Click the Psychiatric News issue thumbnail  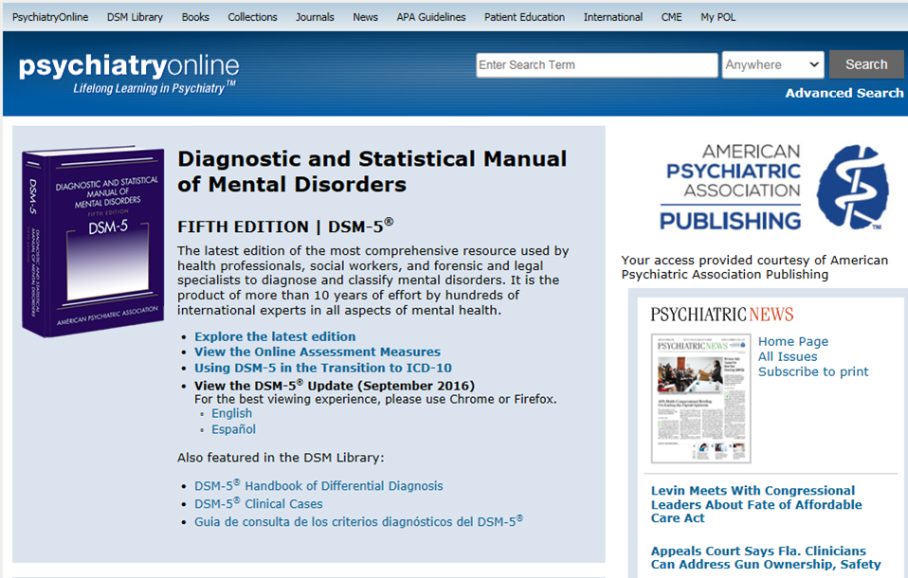[x=700, y=399]
